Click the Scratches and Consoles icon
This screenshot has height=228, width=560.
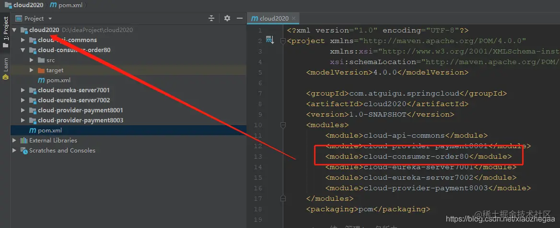[24, 151]
